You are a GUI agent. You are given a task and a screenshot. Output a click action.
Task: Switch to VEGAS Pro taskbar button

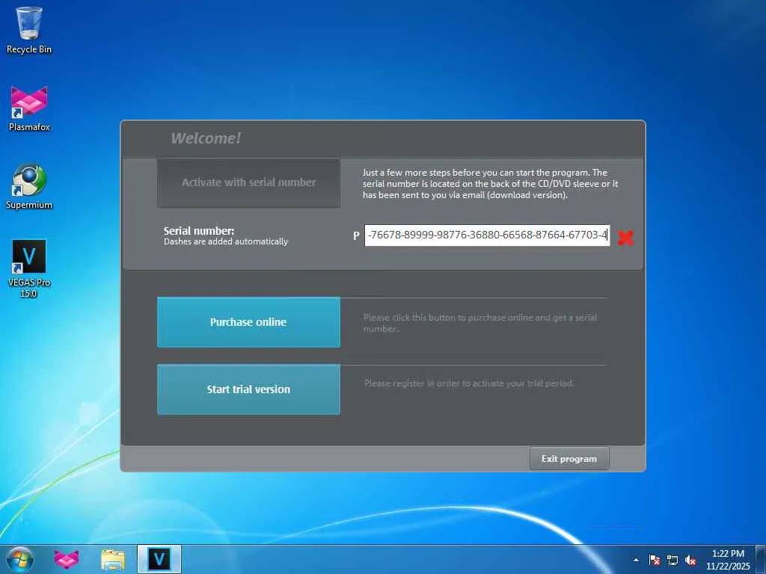pos(159,559)
